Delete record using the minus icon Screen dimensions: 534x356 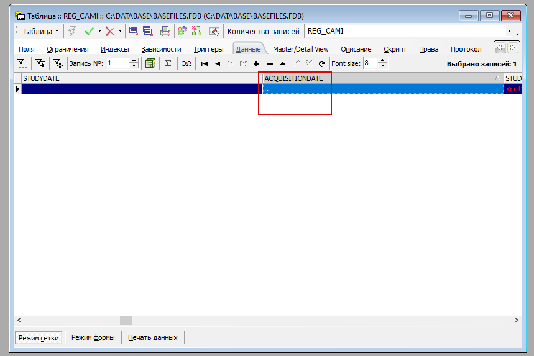pyautogui.click(x=269, y=63)
